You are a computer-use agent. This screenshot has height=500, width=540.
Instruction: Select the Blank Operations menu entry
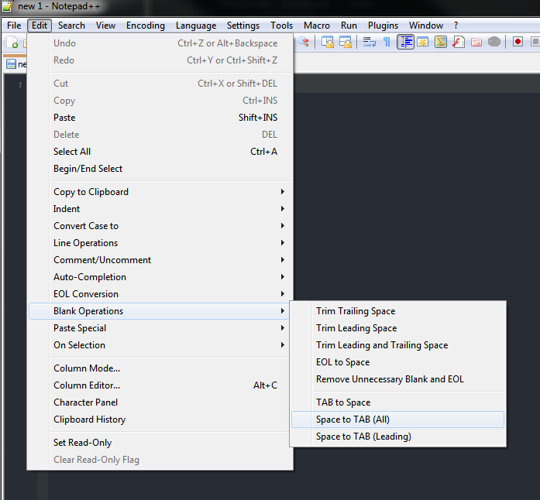click(160, 311)
